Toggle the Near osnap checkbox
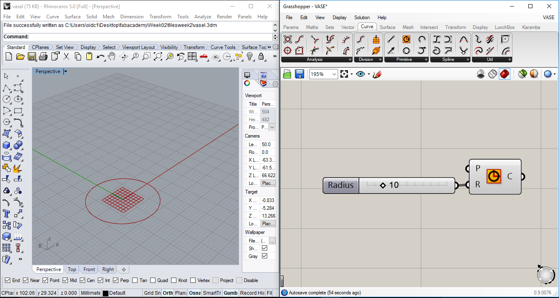Viewport: 559px width, 298px height. point(26,280)
